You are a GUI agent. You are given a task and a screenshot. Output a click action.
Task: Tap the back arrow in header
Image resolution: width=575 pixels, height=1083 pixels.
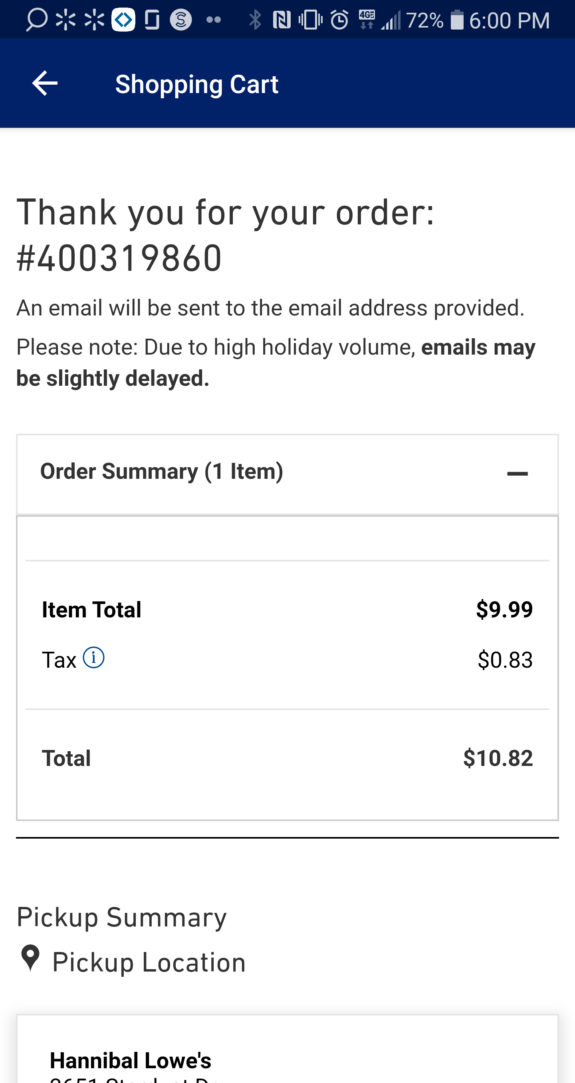tap(45, 83)
